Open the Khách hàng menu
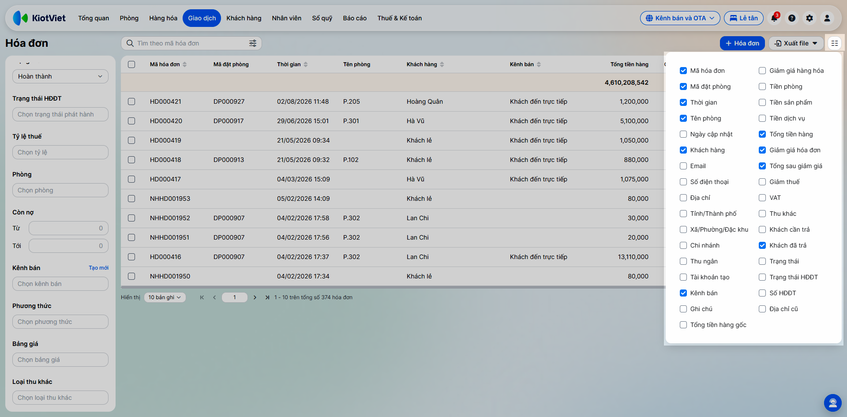847x417 pixels. tap(244, 18)
